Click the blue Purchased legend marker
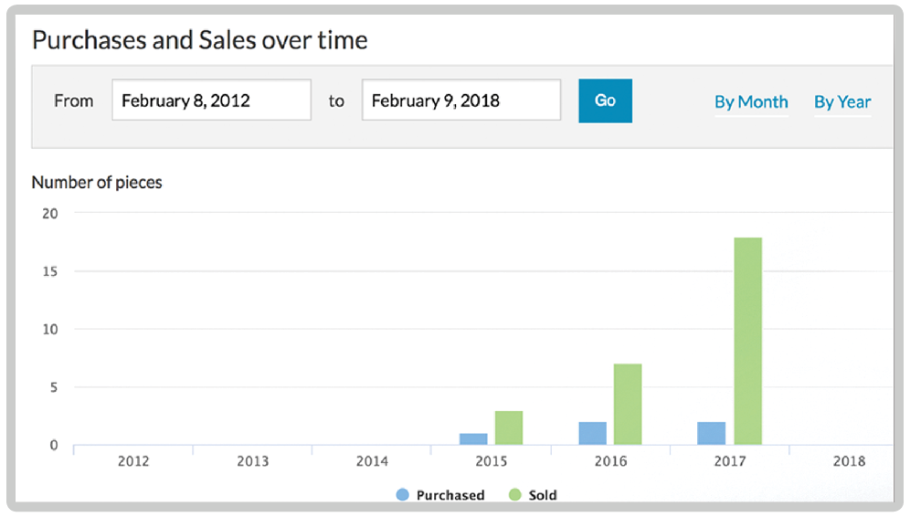 click(x=403, y=495)
